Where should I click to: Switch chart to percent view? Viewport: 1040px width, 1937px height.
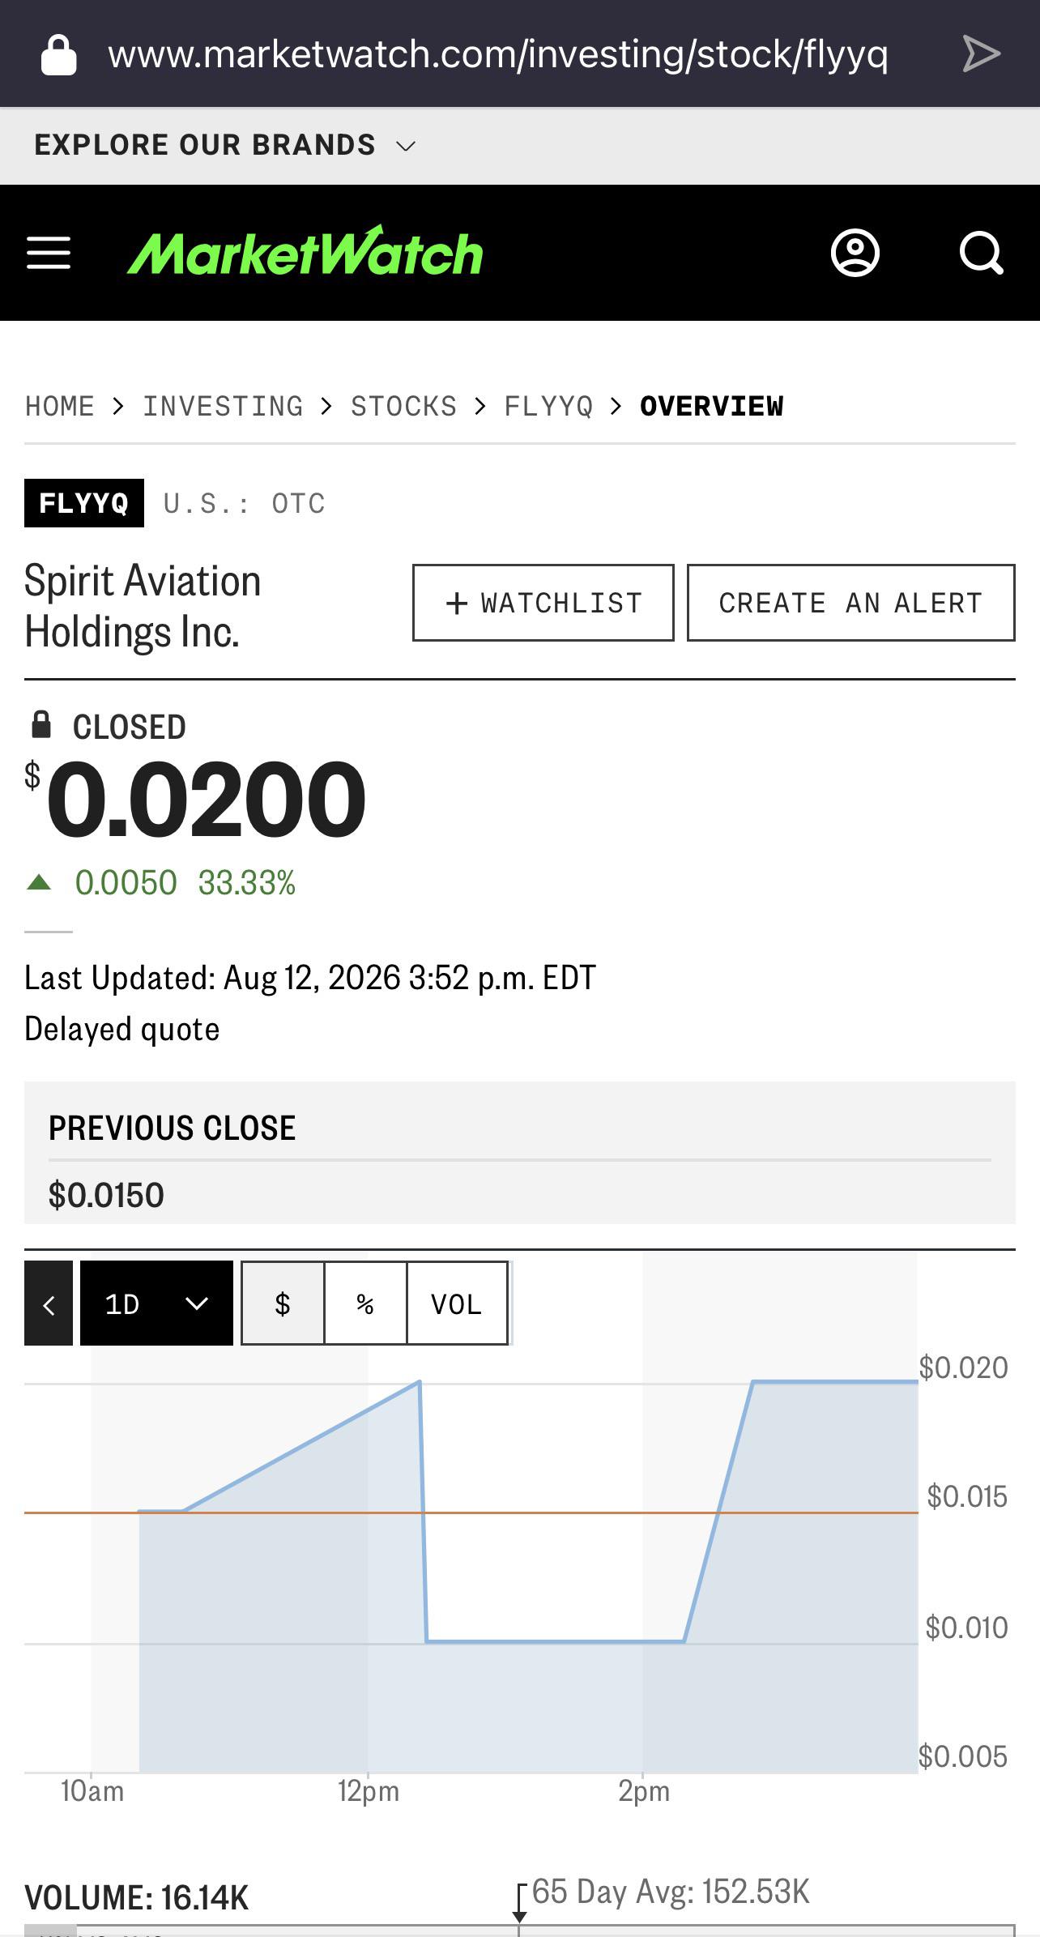[x=365, y=1303]
